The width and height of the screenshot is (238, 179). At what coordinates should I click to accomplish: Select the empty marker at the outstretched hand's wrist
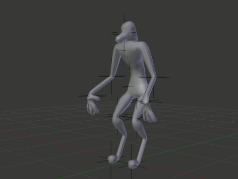pos(93,96)
